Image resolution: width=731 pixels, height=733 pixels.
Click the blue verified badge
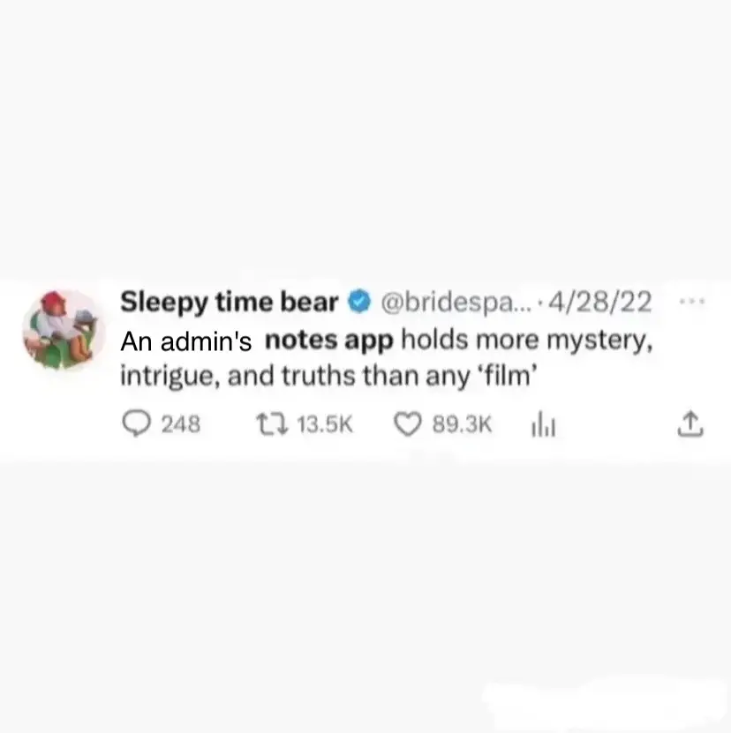358,302
